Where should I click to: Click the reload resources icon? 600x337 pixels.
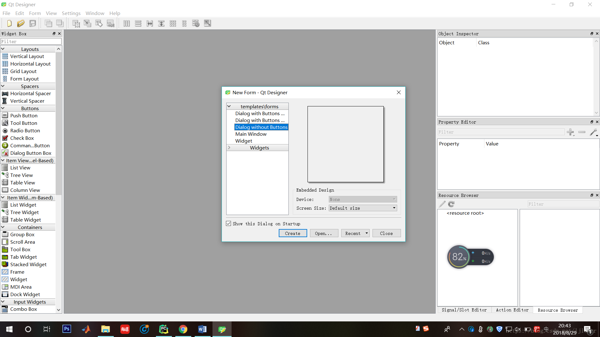pyautogui.click(x=451, y=204)
